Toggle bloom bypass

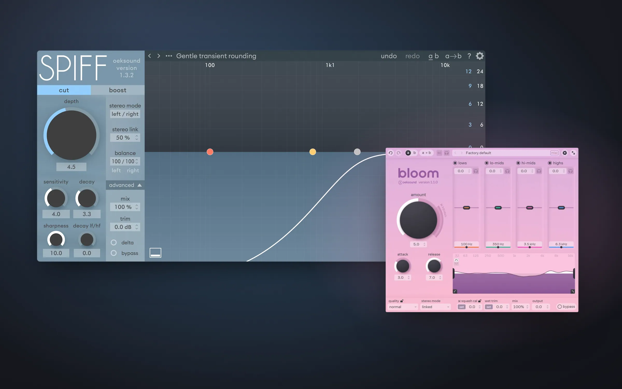point(566,307)
